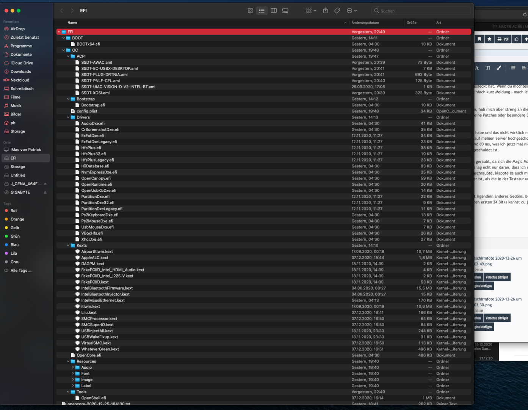Eject the GIGABYTE volume
528x410 pixels.
tap(45, 192)
